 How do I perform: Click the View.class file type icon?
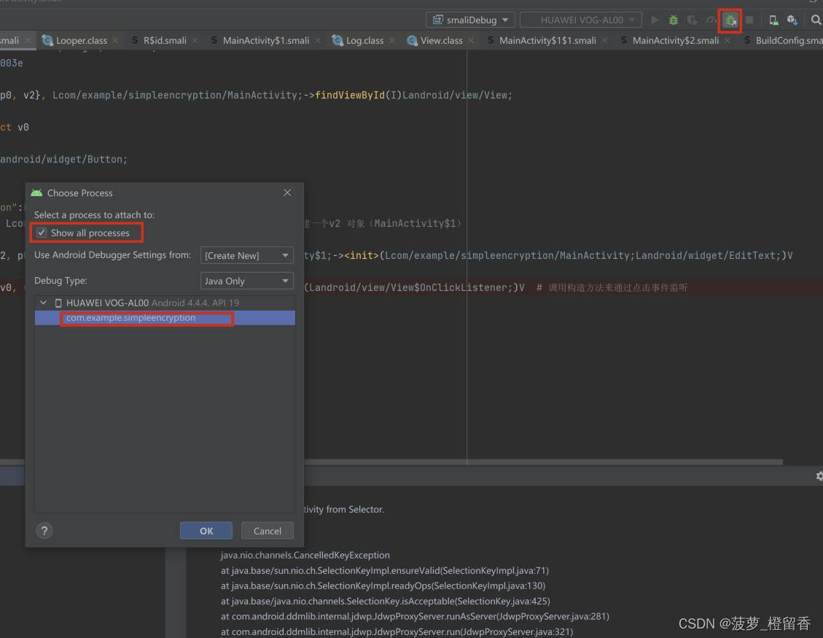pyautogui.click(x=412, y=40)
